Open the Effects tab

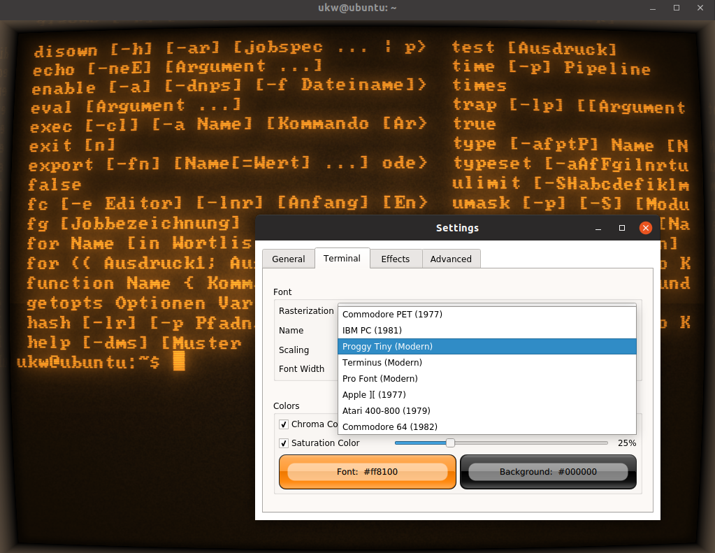pyautogui.click(x=396, y=259)
